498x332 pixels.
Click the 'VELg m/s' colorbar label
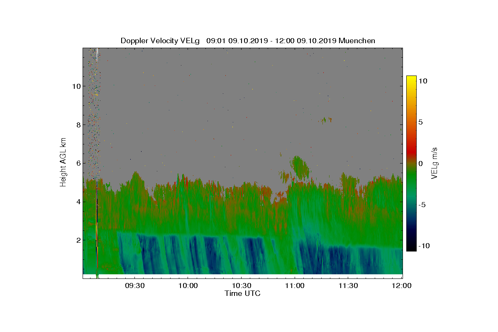(x=435, y=163)
